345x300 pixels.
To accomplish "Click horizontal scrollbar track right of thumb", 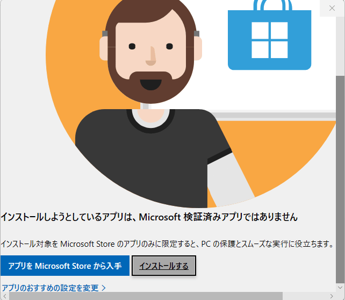I will (x=305, y=296).
